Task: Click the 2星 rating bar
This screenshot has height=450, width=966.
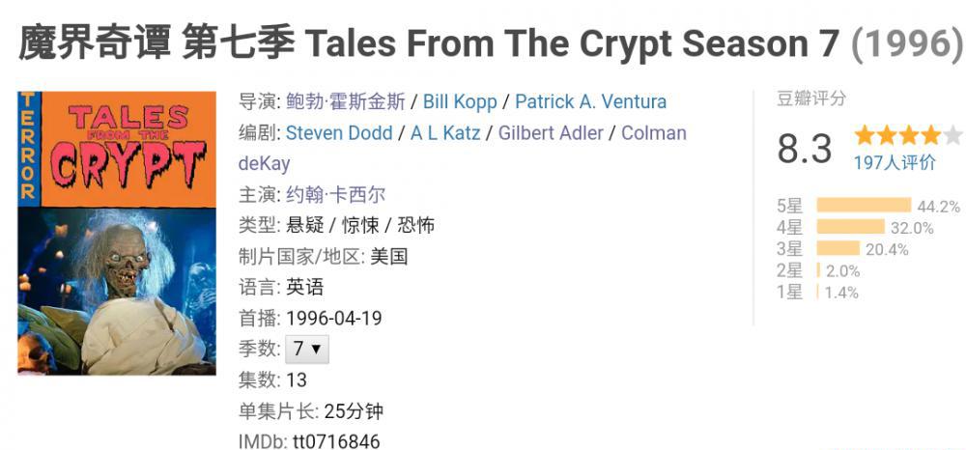Action: click(818, 270)
